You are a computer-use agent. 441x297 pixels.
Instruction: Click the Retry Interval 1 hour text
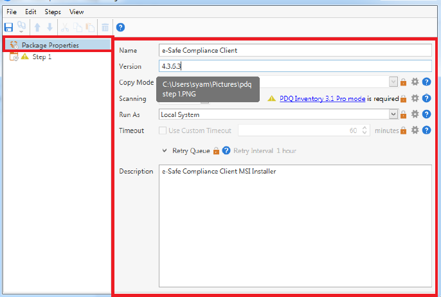click(265, 150)
